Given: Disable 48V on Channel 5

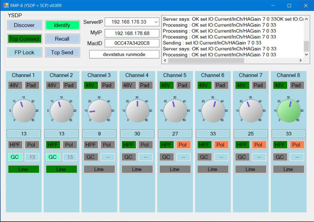Looking at the screenshot, I should (x=166, y=85).
